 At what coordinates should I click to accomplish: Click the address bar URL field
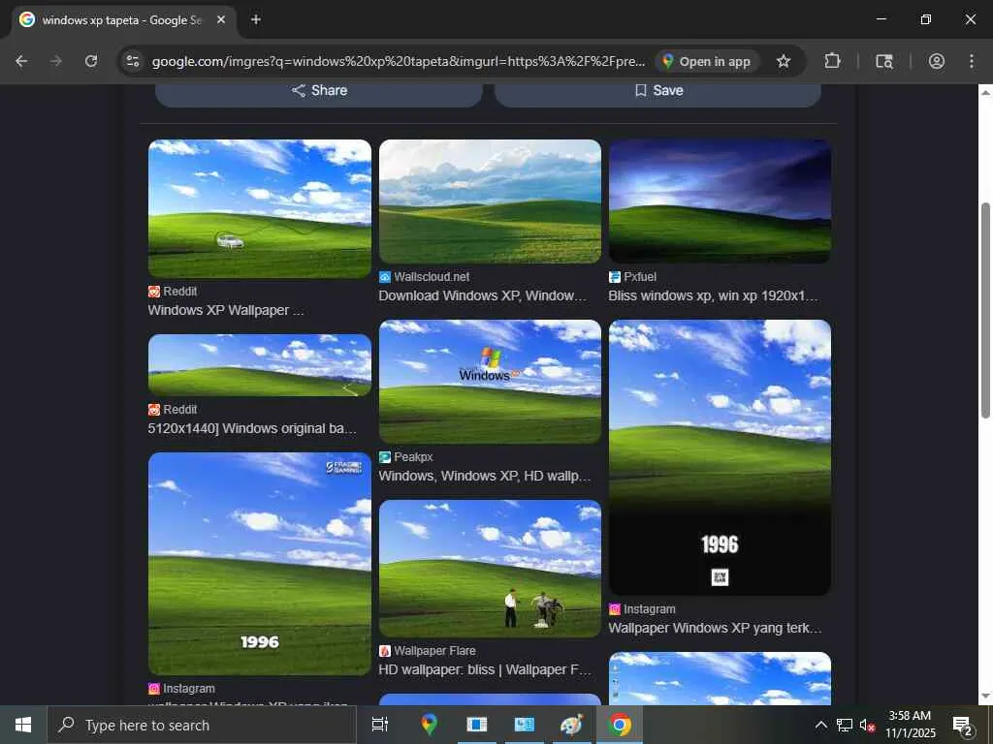pyautogui.click(x=399, y=61)
